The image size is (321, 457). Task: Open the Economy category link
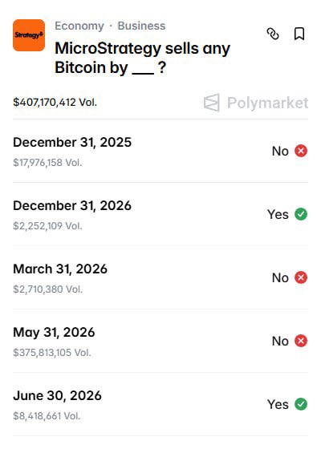[79, 26]
